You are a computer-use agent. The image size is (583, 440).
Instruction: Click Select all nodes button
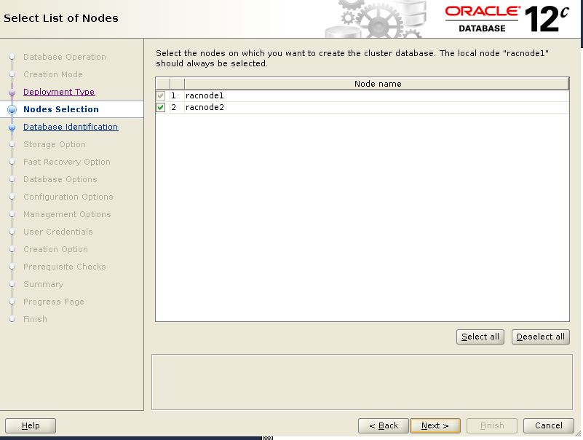tap(480, 337)
